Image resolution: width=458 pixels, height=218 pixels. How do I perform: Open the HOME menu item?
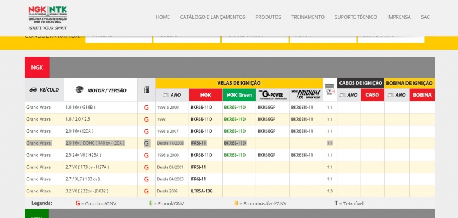click(163, 17)
